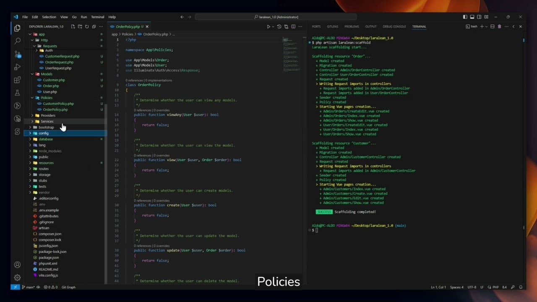
Task: Collapse the Policies folder
Action: pos(32,98)
